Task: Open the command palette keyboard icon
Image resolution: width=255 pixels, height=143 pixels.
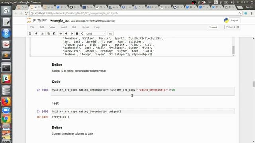Action: coord(110,33)
